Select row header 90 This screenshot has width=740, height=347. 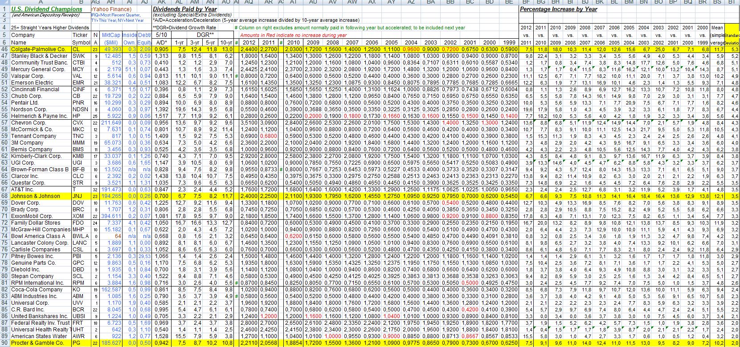tap(4, 343)
